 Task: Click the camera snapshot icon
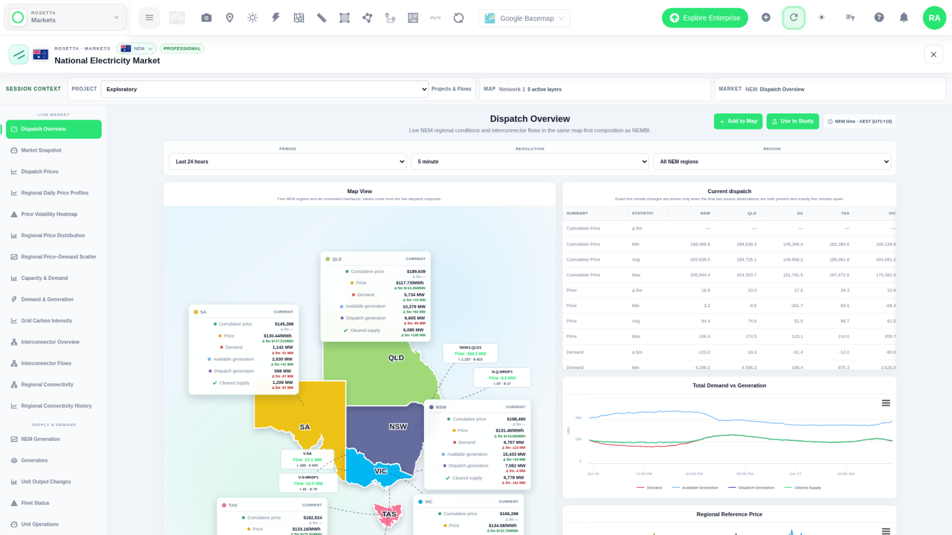coord(206,18)
